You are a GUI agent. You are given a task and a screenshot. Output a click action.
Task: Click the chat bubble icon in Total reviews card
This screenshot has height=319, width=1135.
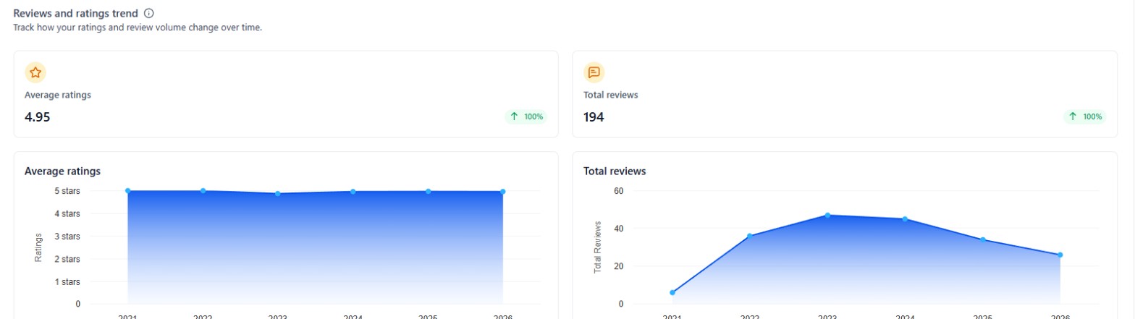[594, 72]
